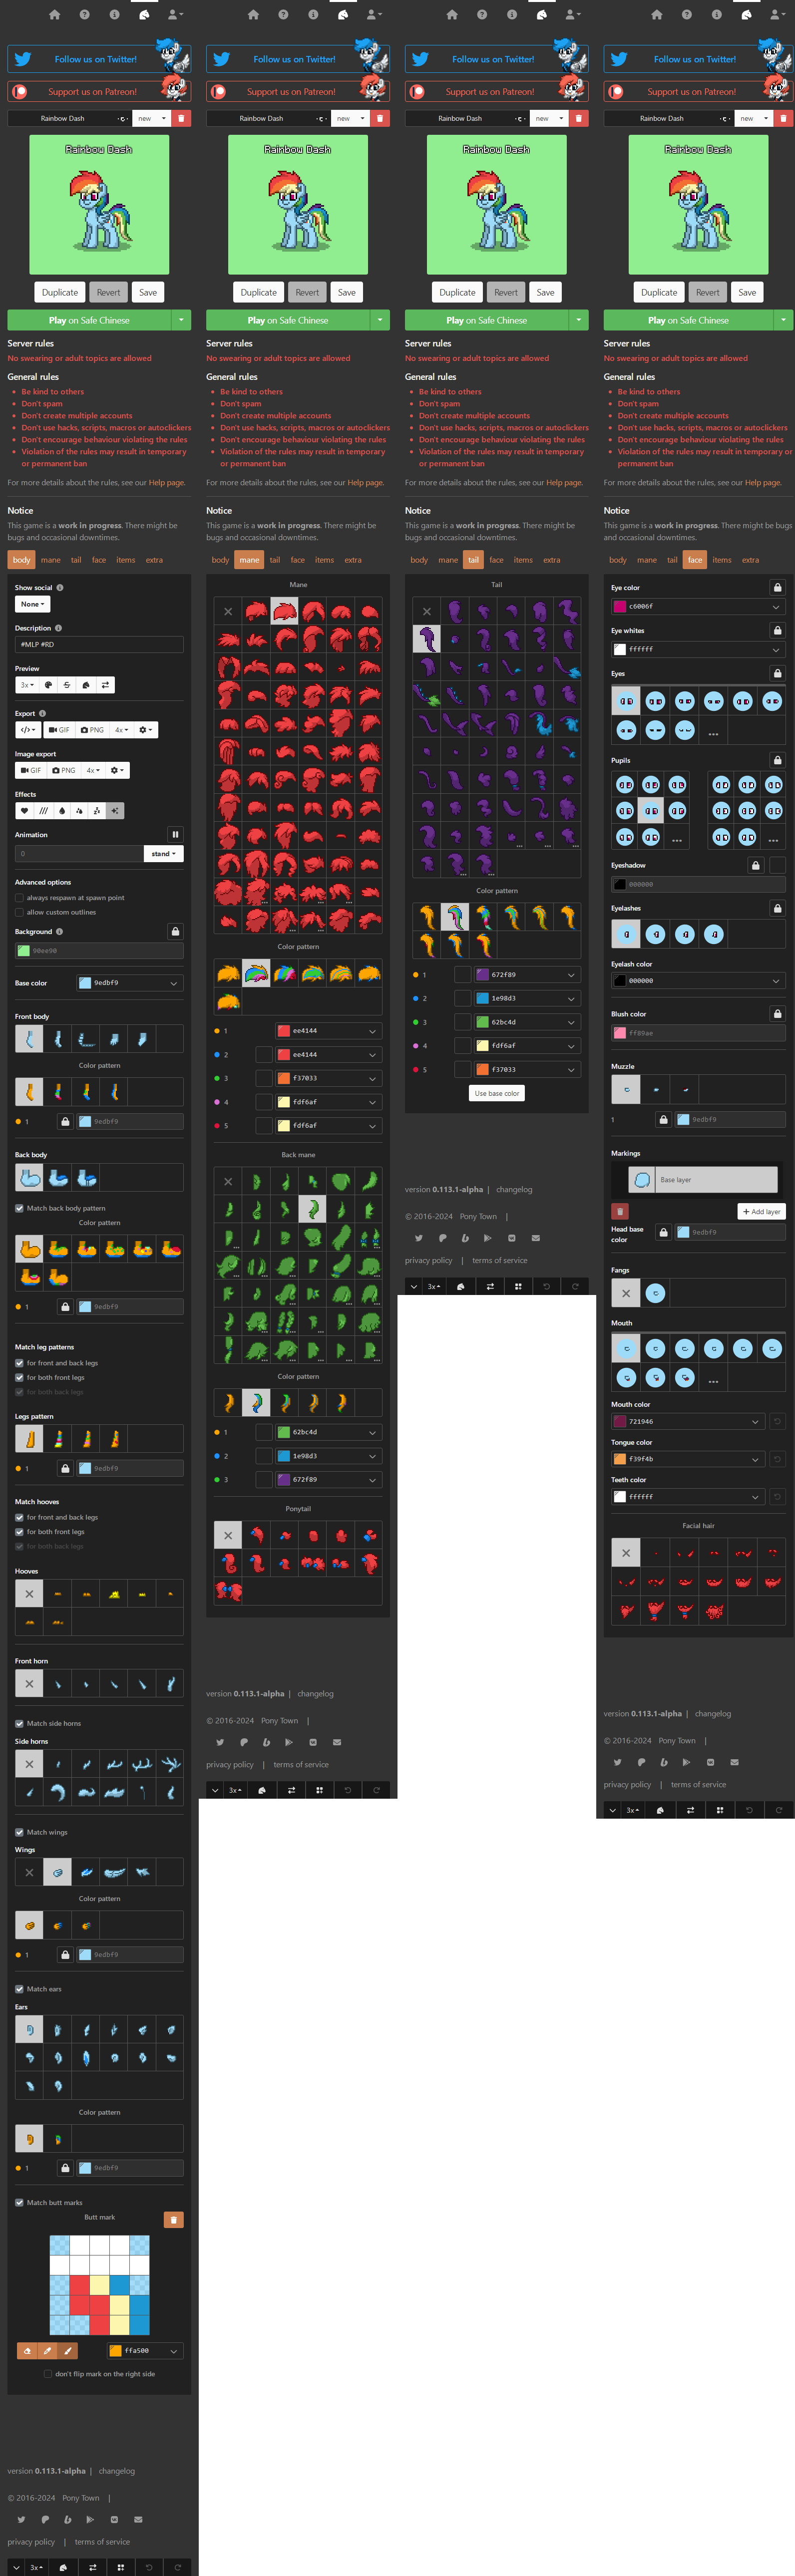Check allow custom outlines option

pyautogui.click(x=19, y=912)
